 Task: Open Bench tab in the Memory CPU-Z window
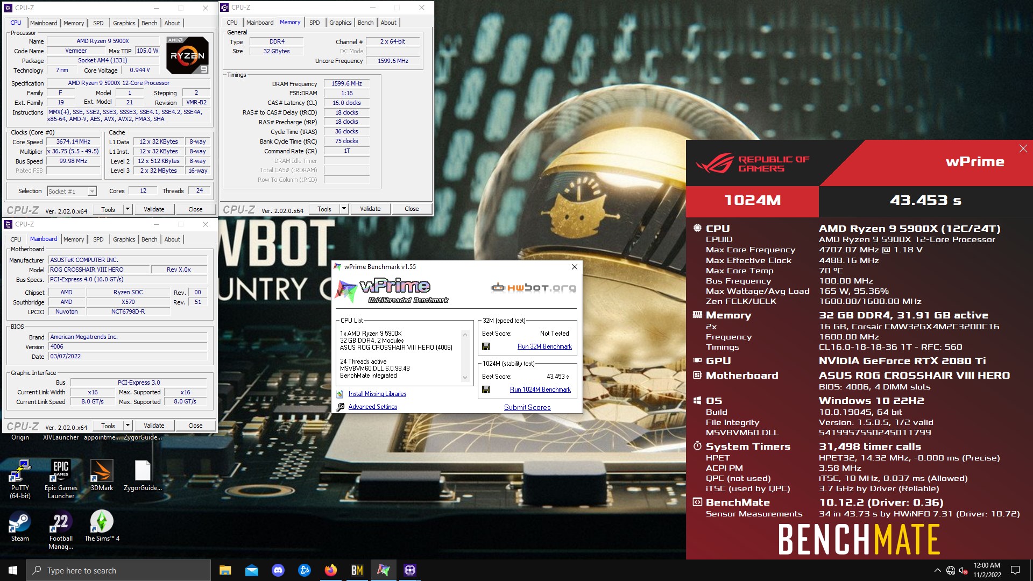(x=365, y=23)
